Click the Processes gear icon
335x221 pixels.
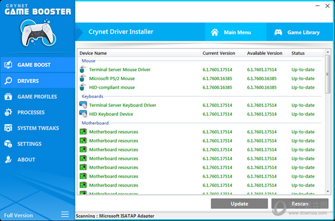(8, 112)
